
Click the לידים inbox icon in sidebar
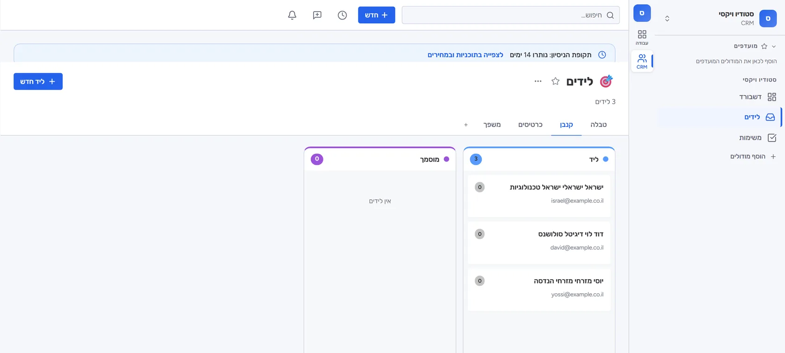click(771, 117)
